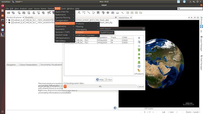Open Terminal from the Ubuntu dock
Viewport: 203px width, 114px height.
tap(3, 20)
